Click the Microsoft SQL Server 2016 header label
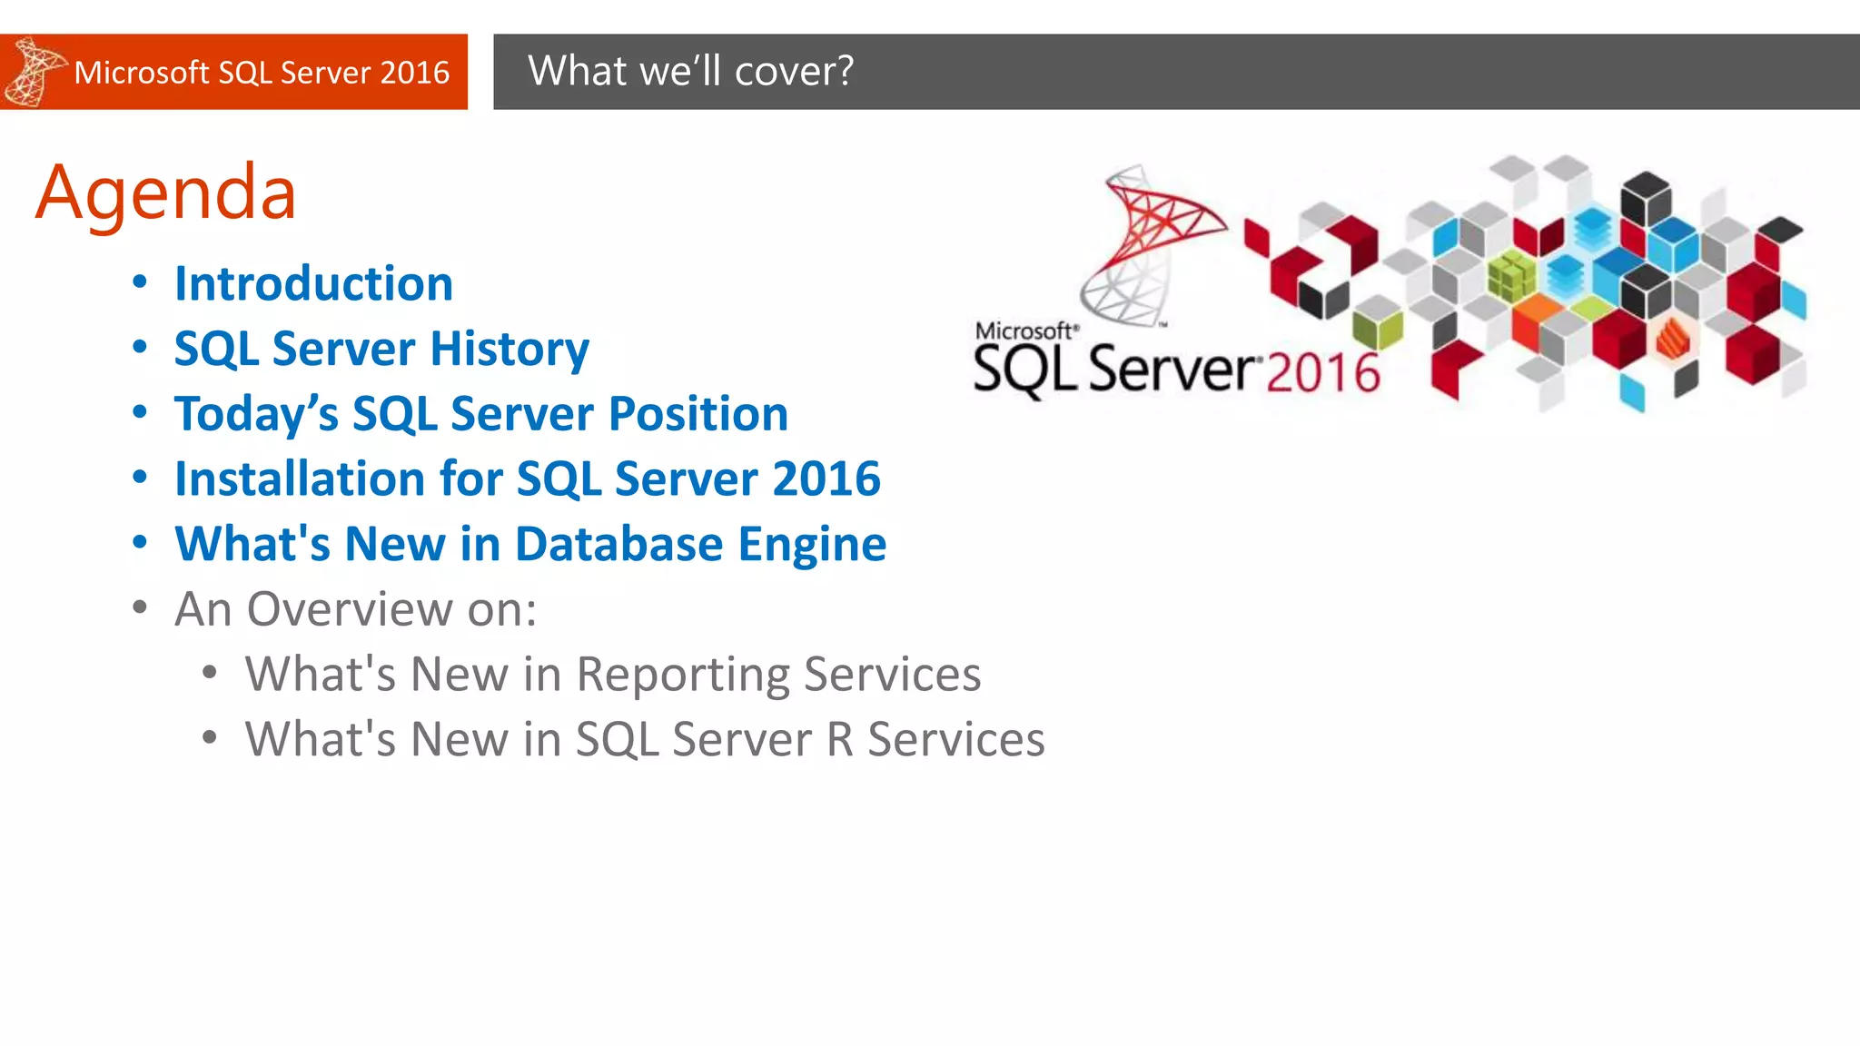1860x1046 pixels. click(x=262, y=72)
